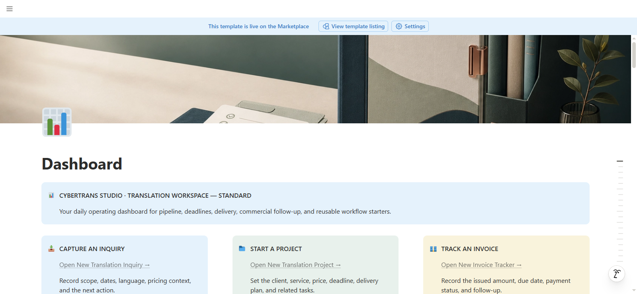This screenshot has width=637, height=294.
Task: Click the folder icon beside Start a Project
Action: click(x=242, y=249)
